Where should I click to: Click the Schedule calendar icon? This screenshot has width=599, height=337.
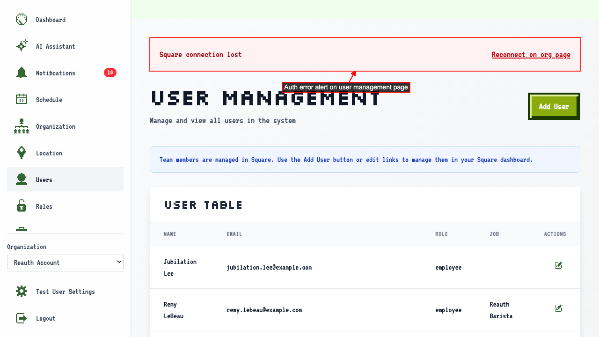pos(22,100)
